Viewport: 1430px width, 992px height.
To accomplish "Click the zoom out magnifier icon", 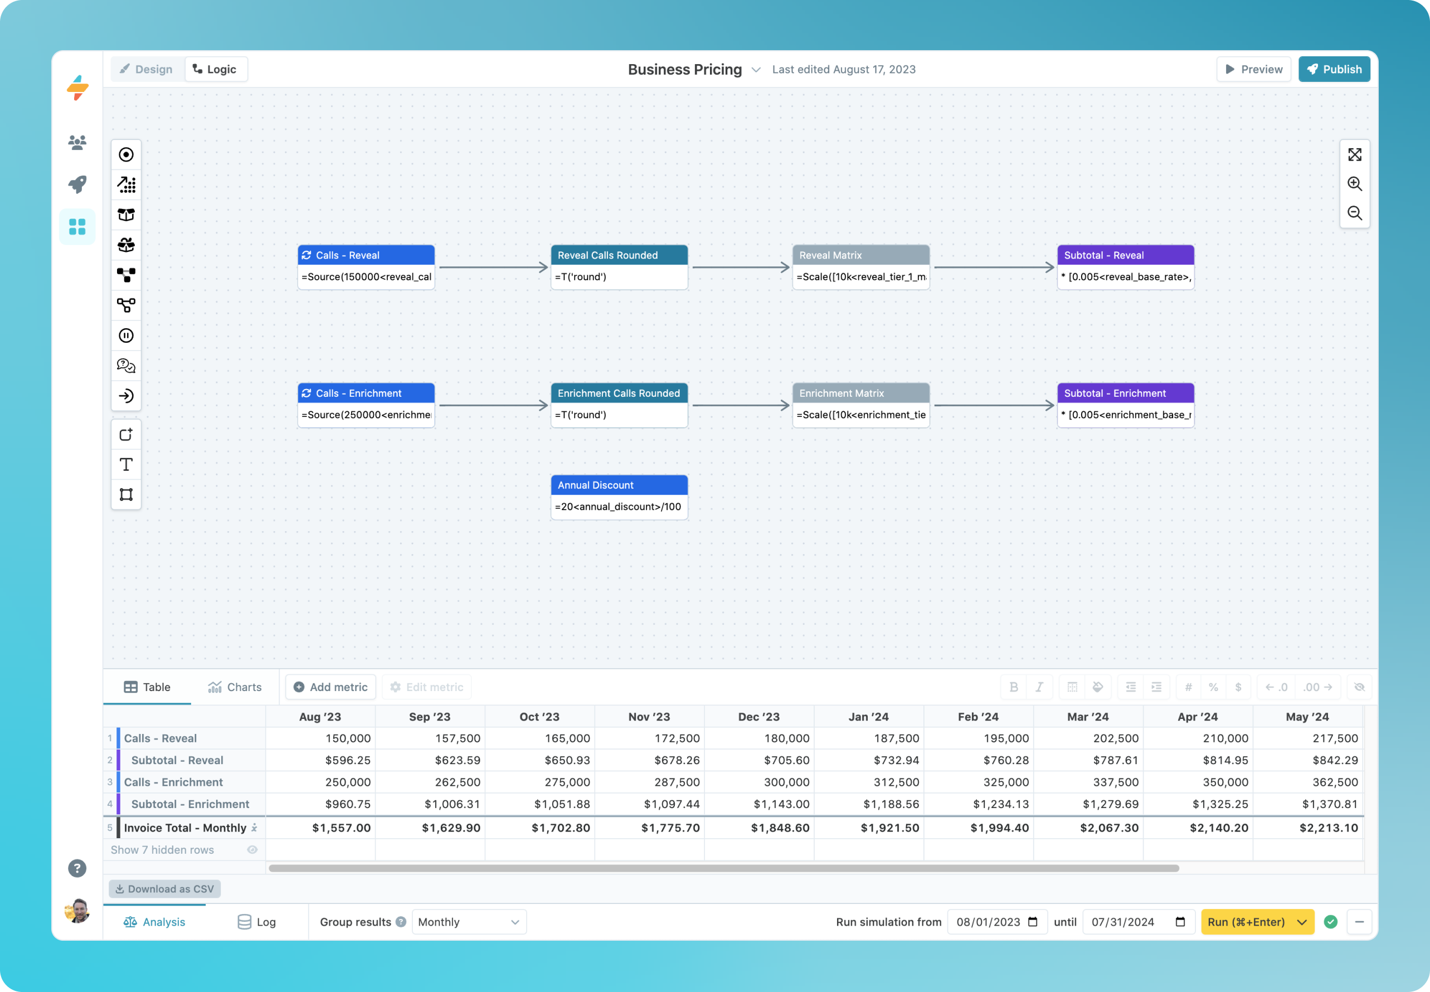I will [1354, 213].
